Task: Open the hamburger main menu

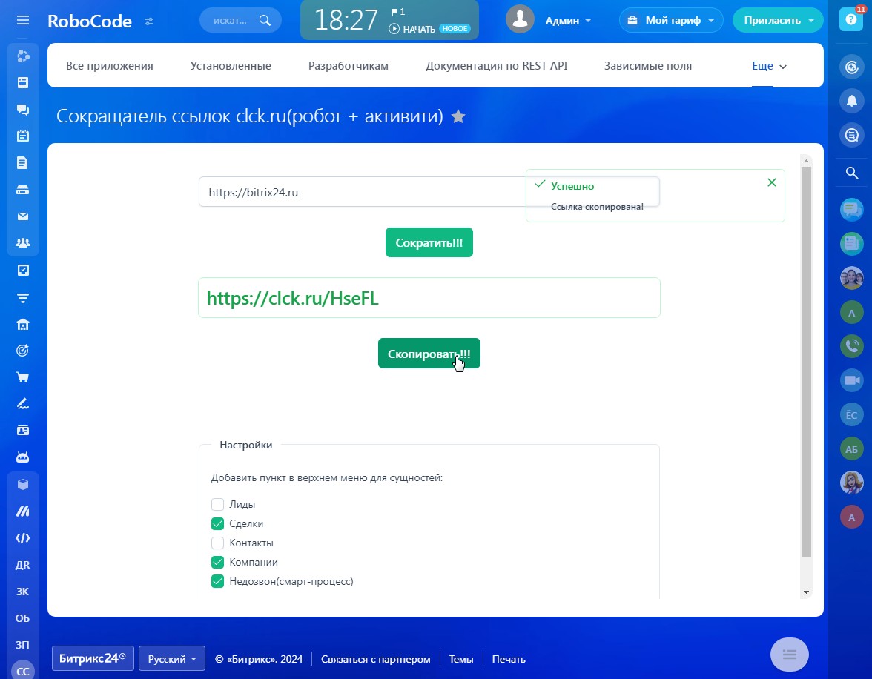Action: click(x=23, y=21)
